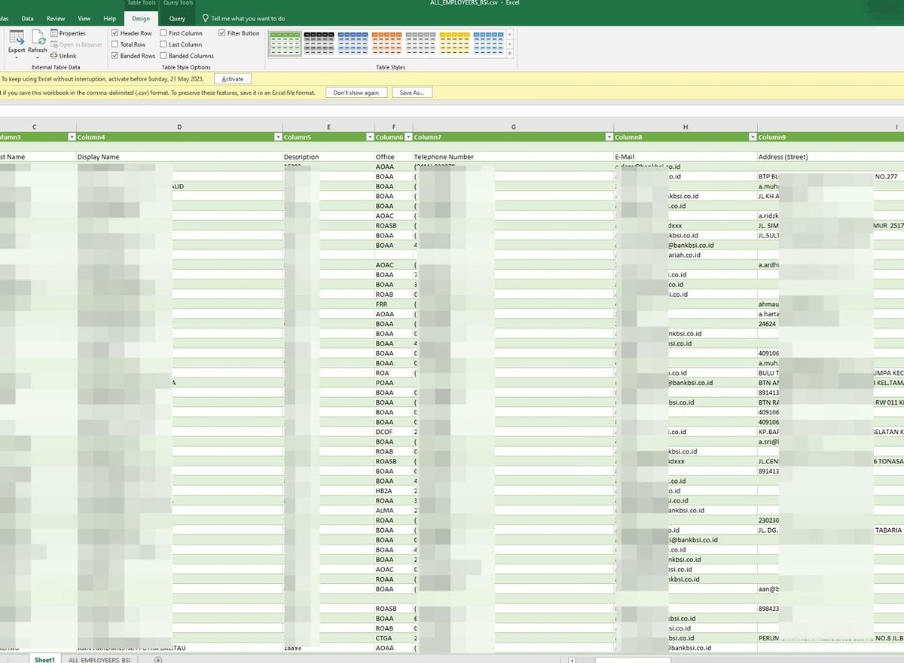Select the '18893' description cell
The image size is (904, 663).
(328, 648)
